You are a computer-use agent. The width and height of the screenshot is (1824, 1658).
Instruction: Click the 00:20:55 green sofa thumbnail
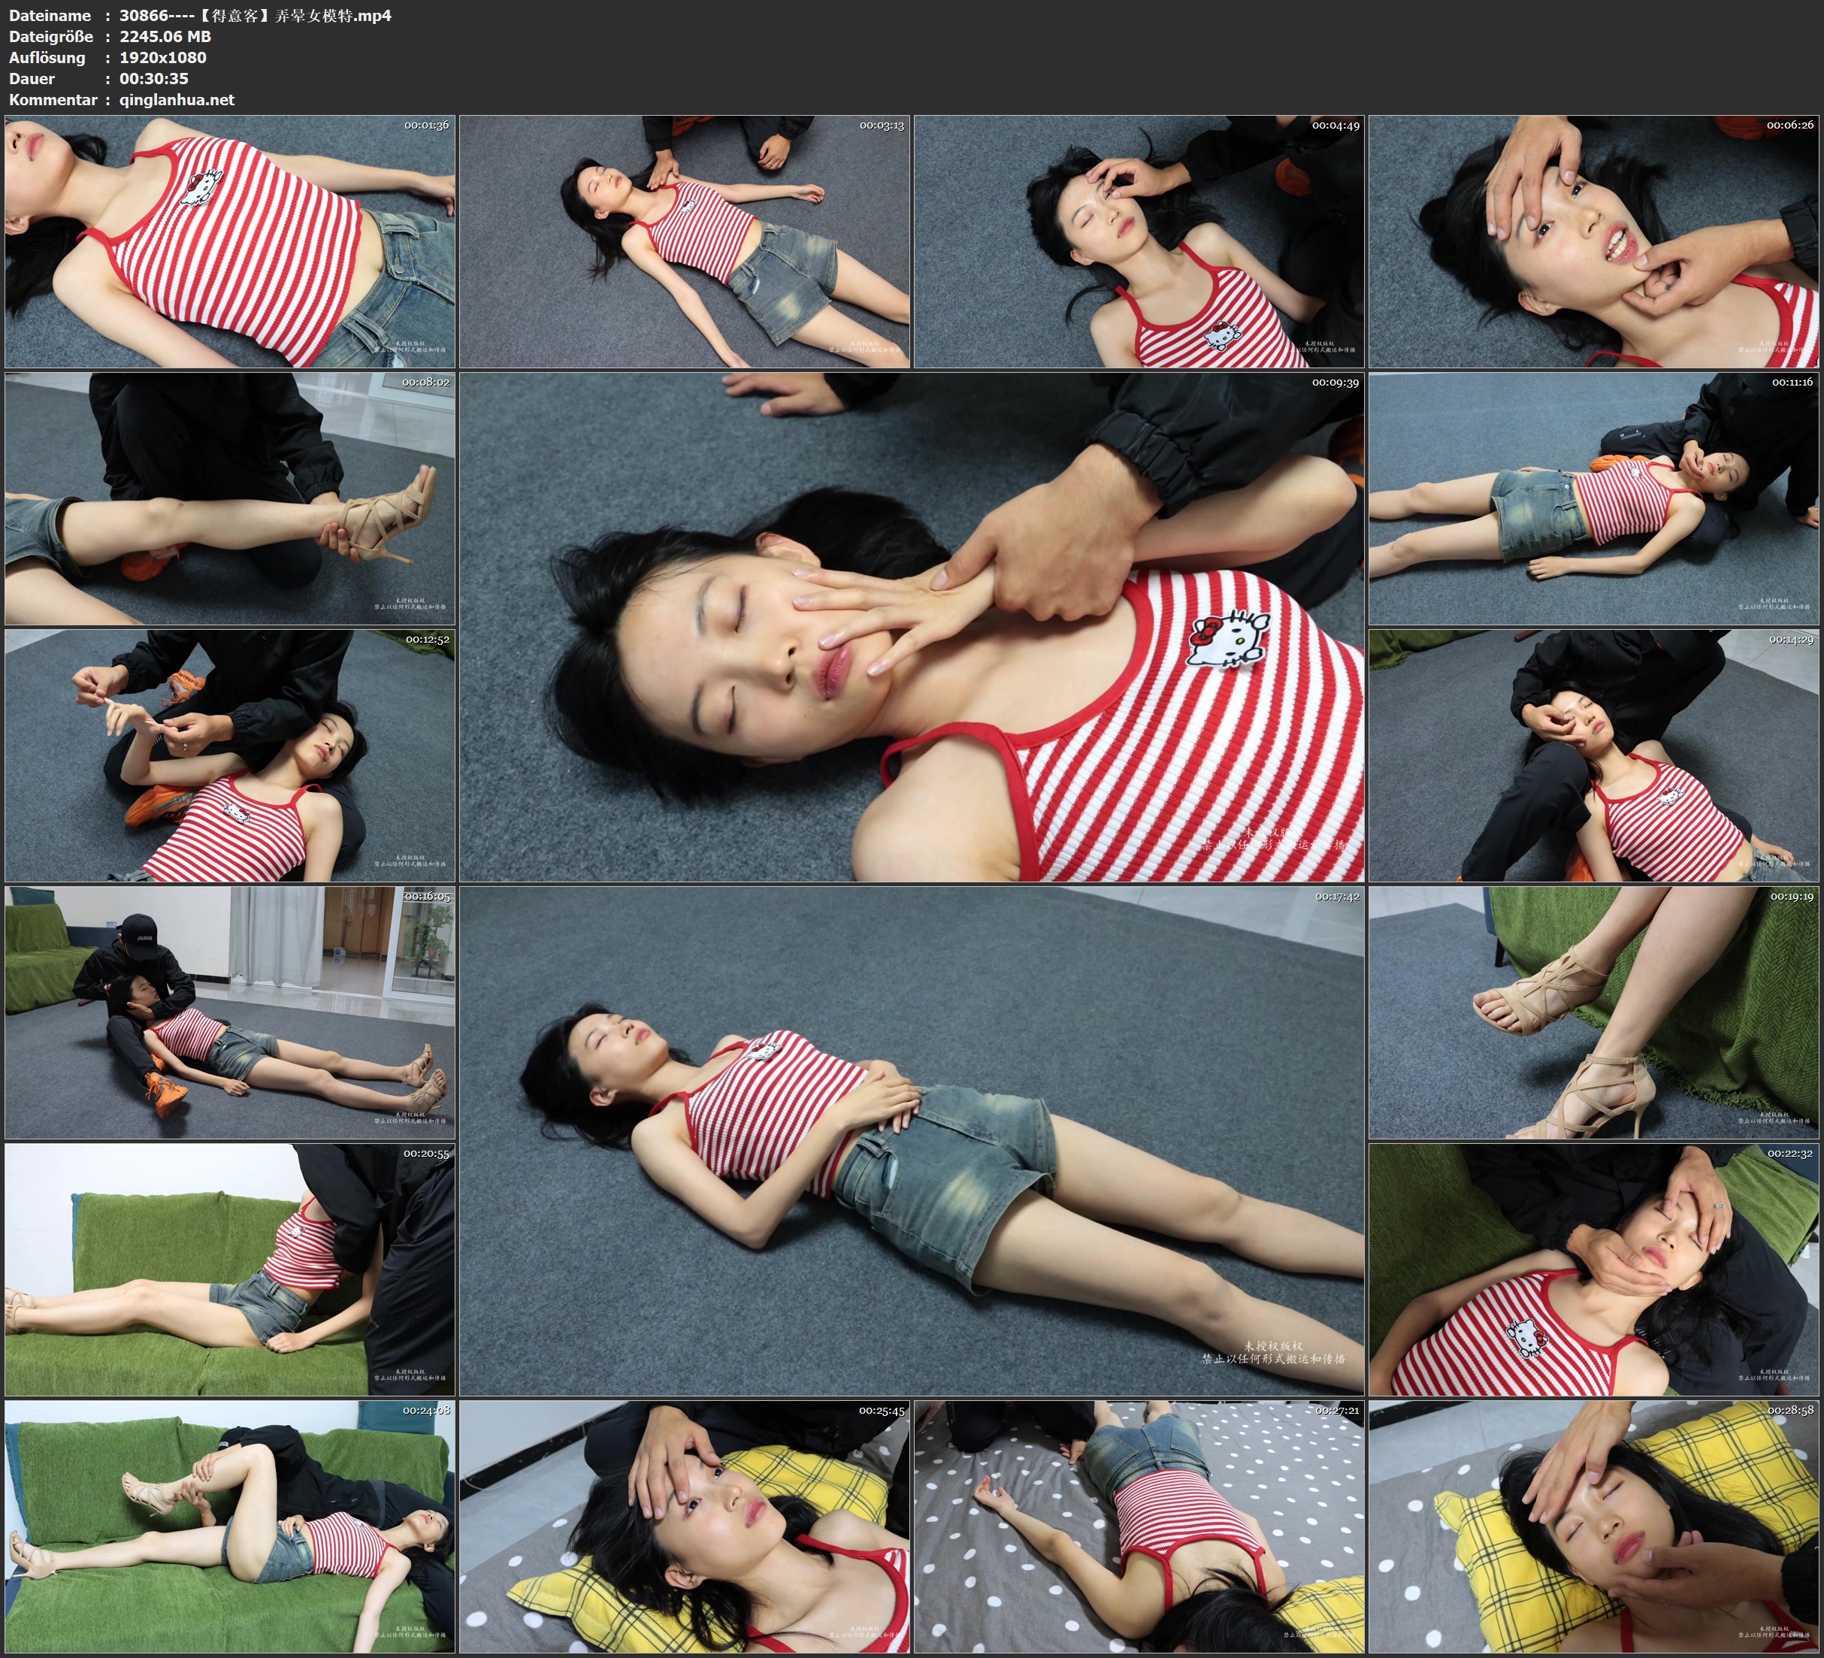pos(230,1269)
